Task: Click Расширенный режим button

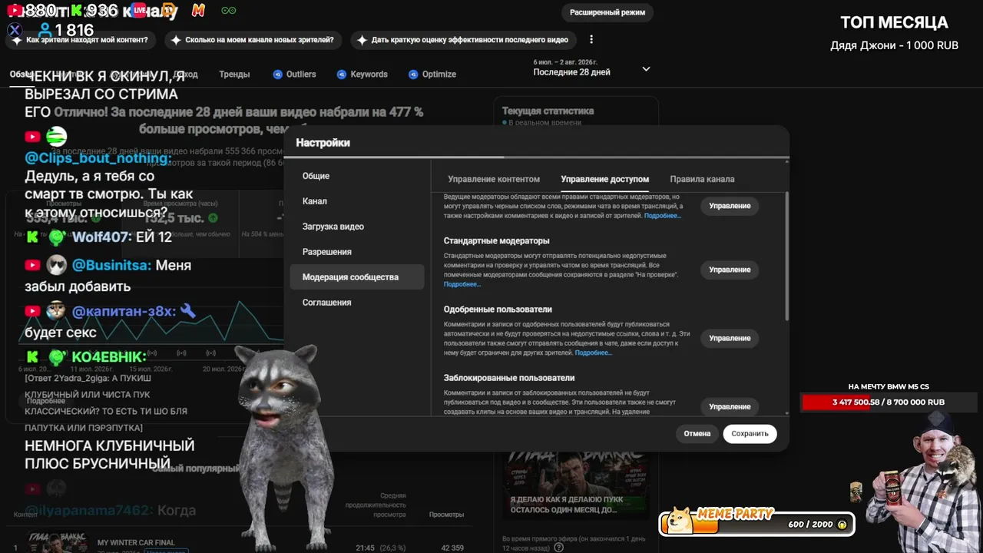Action: point(607,12)
